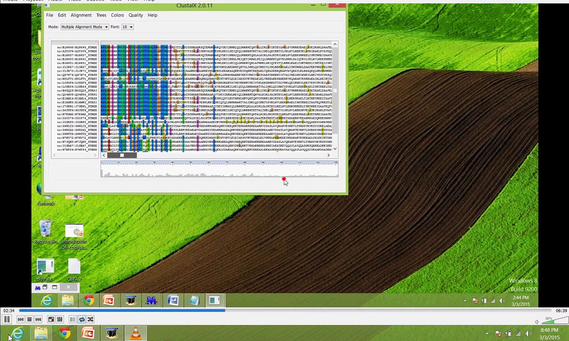The width and height of the screenshot is (569, 341).
Task: Open recorded clock showing 2:44 PM
Action: tap(521, 301)
